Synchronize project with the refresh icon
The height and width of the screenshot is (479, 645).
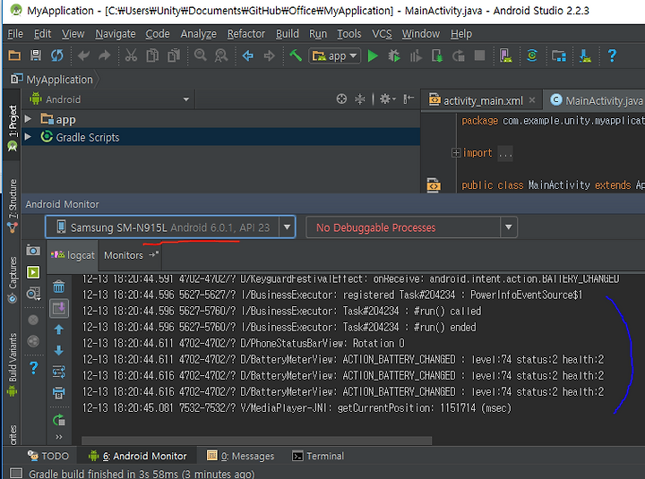(x=57, y=56)
